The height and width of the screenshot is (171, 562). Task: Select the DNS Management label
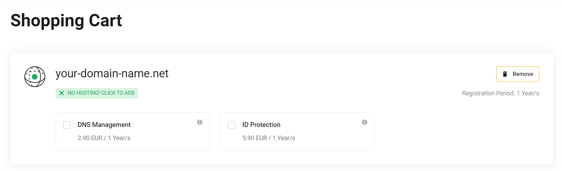(x=104, y=125)
